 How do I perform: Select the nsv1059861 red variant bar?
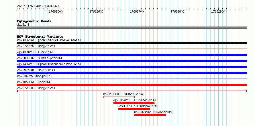pyautogui.click(x=132, y=85)
